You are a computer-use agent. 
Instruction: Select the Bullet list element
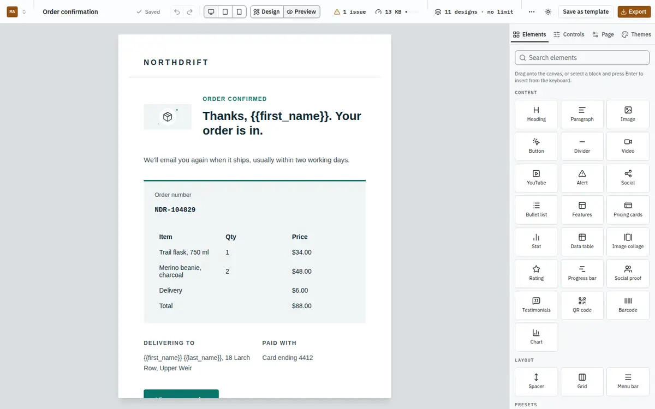[x=537, y=210]
